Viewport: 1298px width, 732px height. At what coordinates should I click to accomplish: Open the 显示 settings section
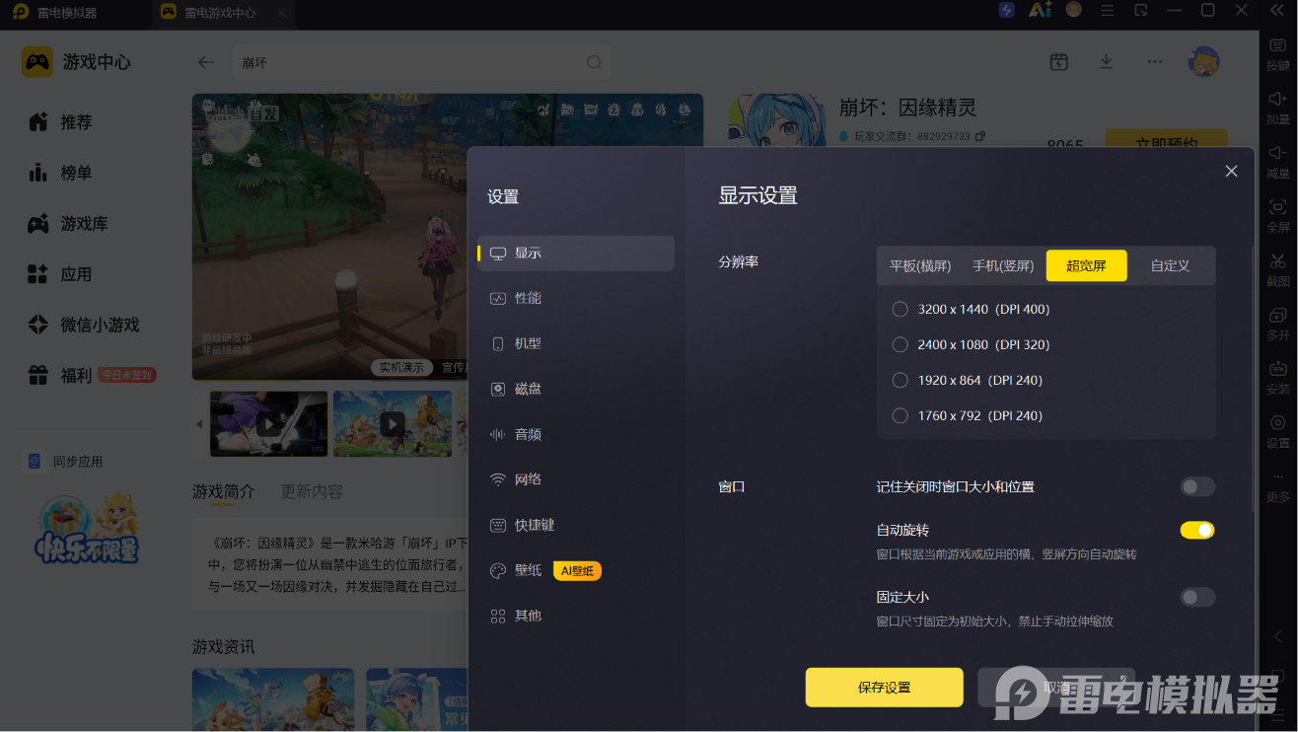point(576,253)
